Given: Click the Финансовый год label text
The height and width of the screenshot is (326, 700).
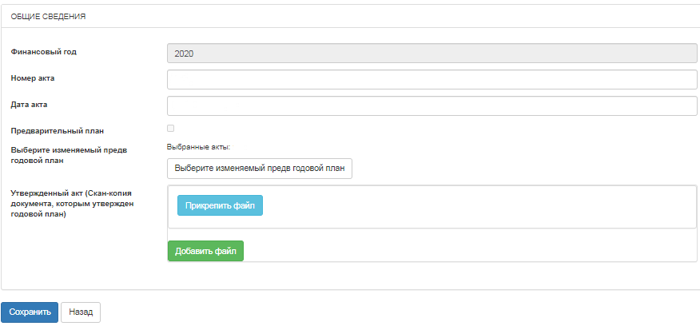Looking at the screenshot, I should [x=43, y=52].
